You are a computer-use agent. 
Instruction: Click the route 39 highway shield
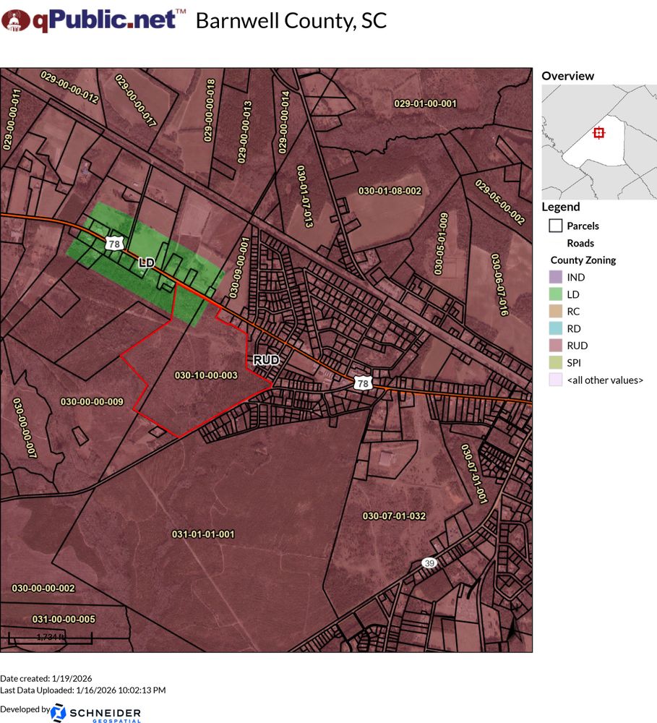(x=430, y=562)
